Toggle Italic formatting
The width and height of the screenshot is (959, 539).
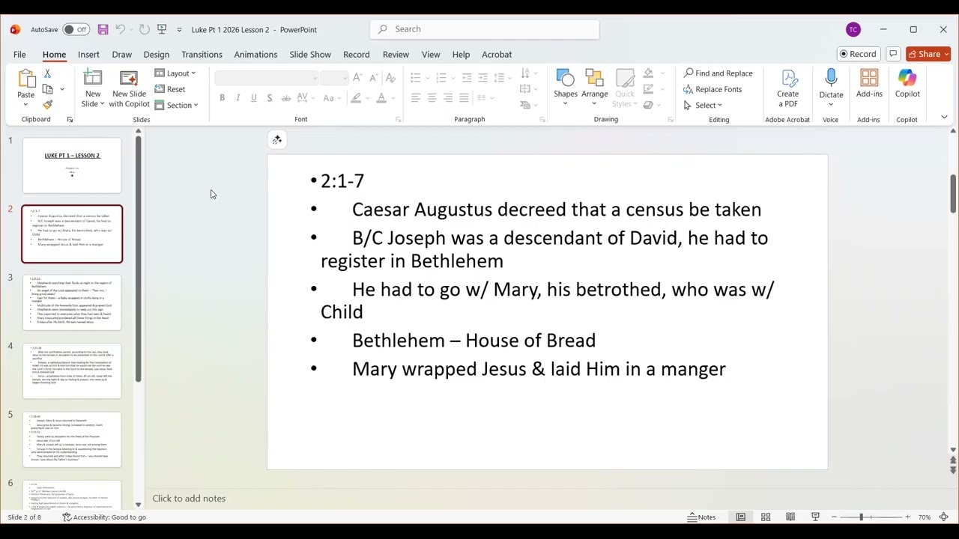(238, 98)
